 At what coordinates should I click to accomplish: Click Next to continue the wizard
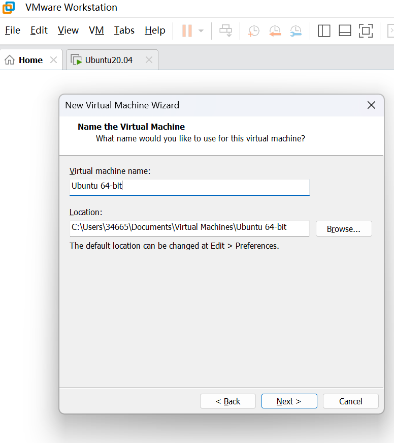point(289,401)
